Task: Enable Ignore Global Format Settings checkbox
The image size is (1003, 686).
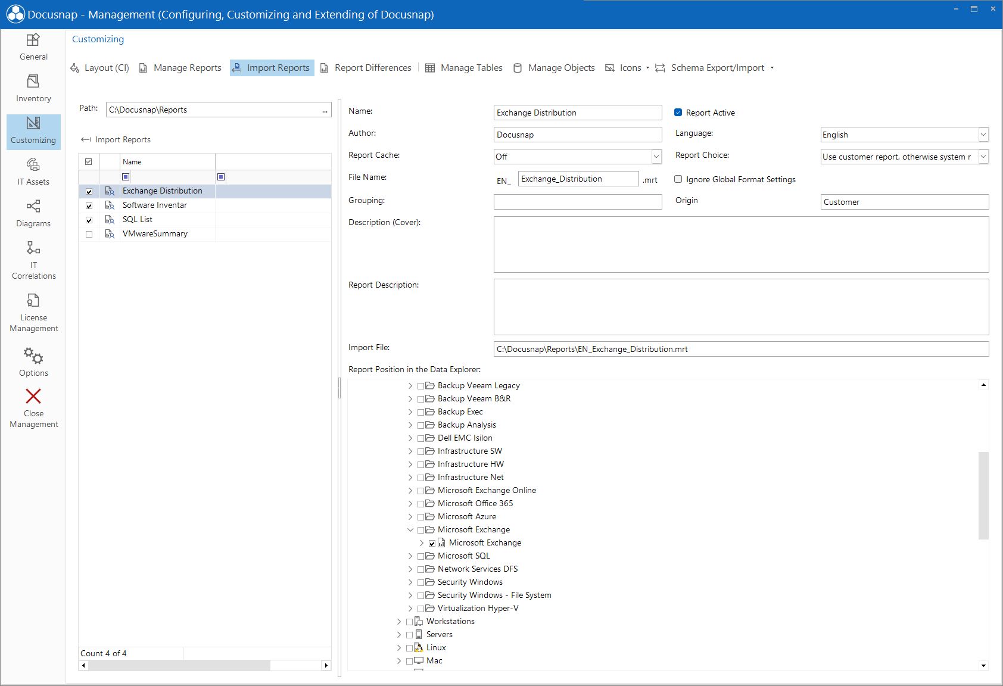Action: coord(678,179)
